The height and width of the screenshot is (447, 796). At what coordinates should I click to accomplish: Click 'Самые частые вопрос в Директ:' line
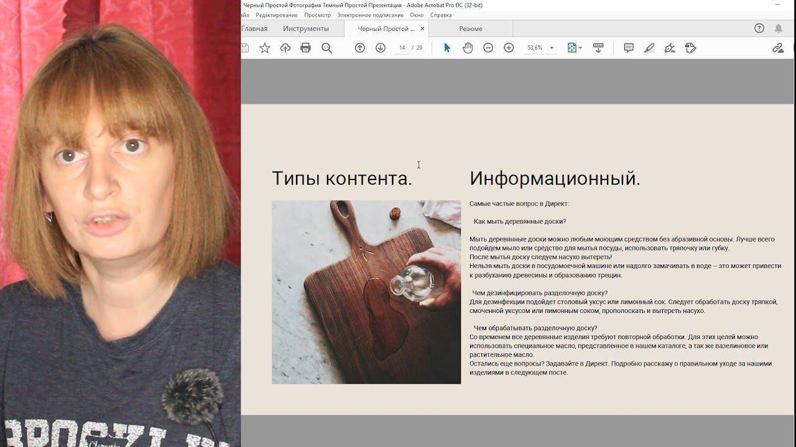point(519,204)
